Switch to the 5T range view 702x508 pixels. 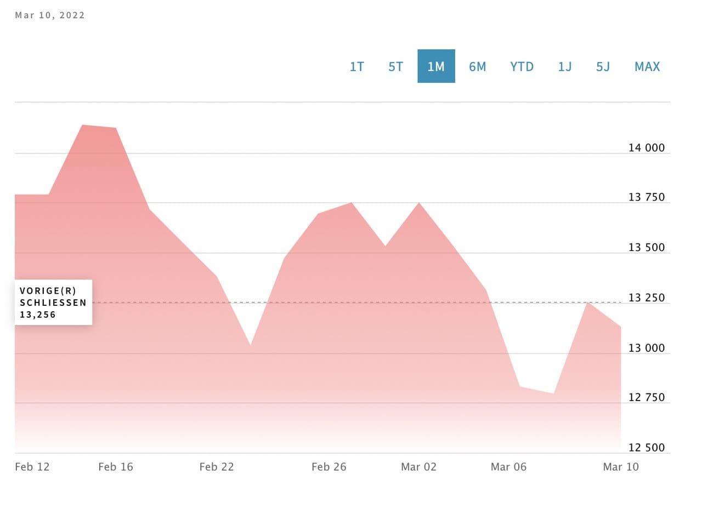[395, 66]
